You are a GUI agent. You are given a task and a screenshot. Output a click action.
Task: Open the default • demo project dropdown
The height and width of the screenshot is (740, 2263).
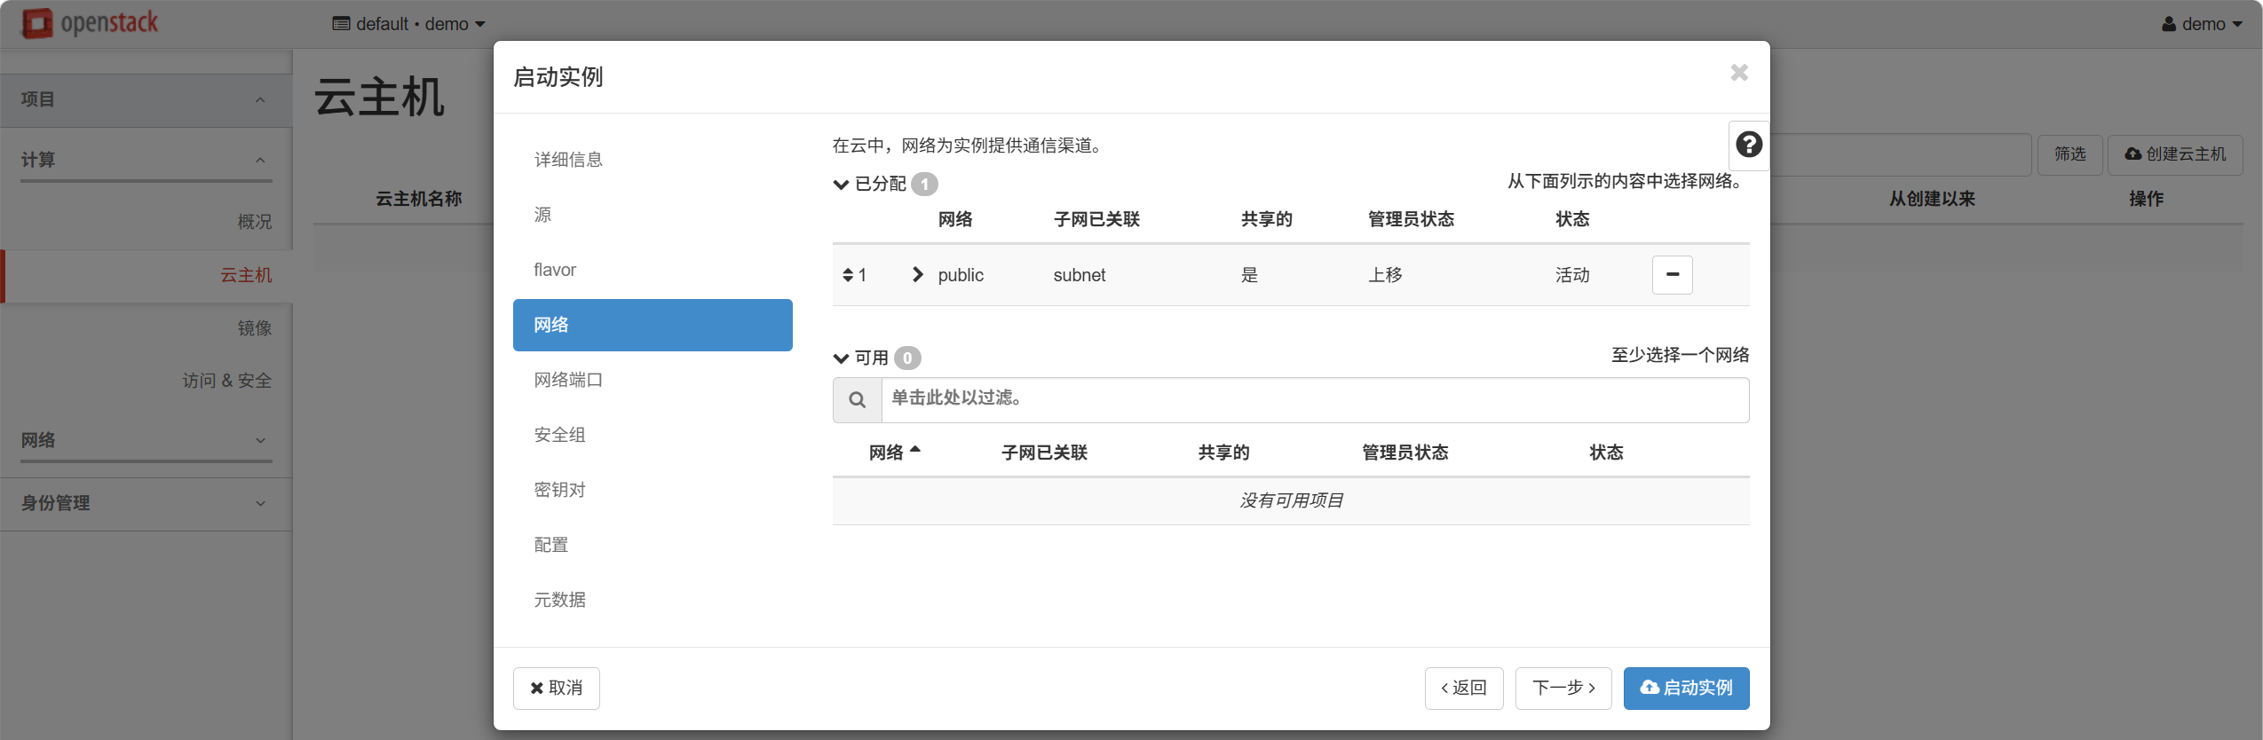coord(408,24)
